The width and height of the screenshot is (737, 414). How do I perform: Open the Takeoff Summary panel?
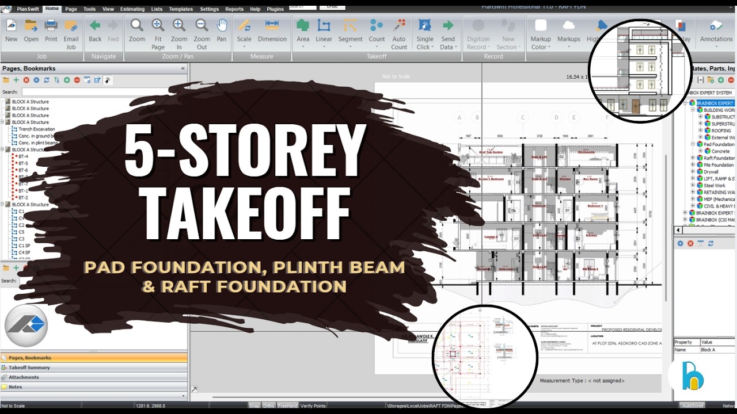point(35,367)
